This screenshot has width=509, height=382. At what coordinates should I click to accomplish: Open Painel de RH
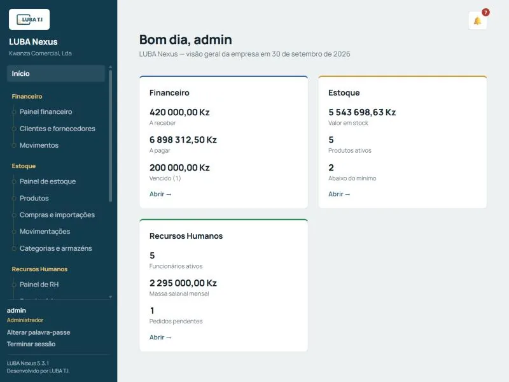pos(39,285)
